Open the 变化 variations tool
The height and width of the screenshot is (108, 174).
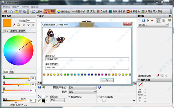[91, 12]
